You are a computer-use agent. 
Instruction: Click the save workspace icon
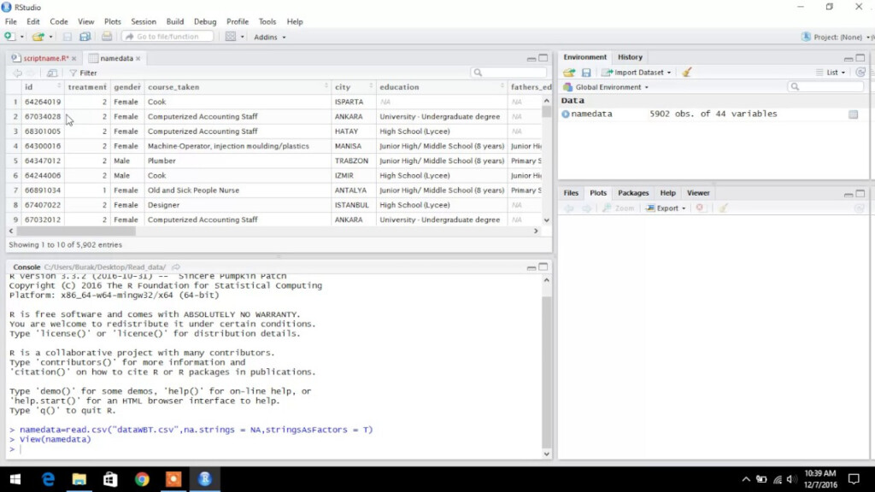(586, 73)
